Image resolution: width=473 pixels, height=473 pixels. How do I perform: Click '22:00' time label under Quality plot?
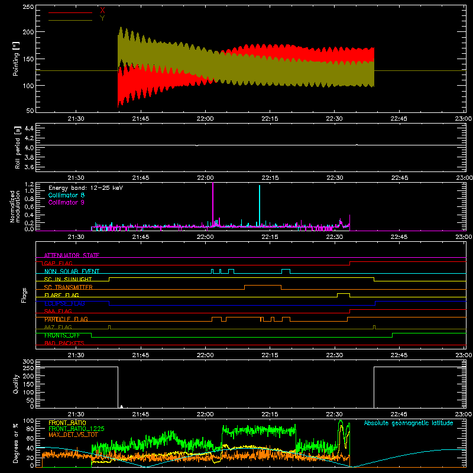point(205,414)
